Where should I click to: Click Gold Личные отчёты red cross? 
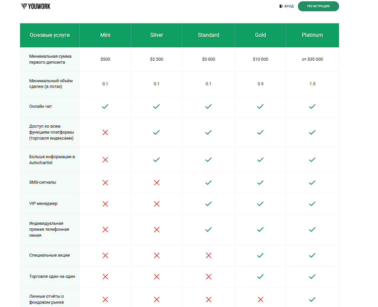(260, 299)
